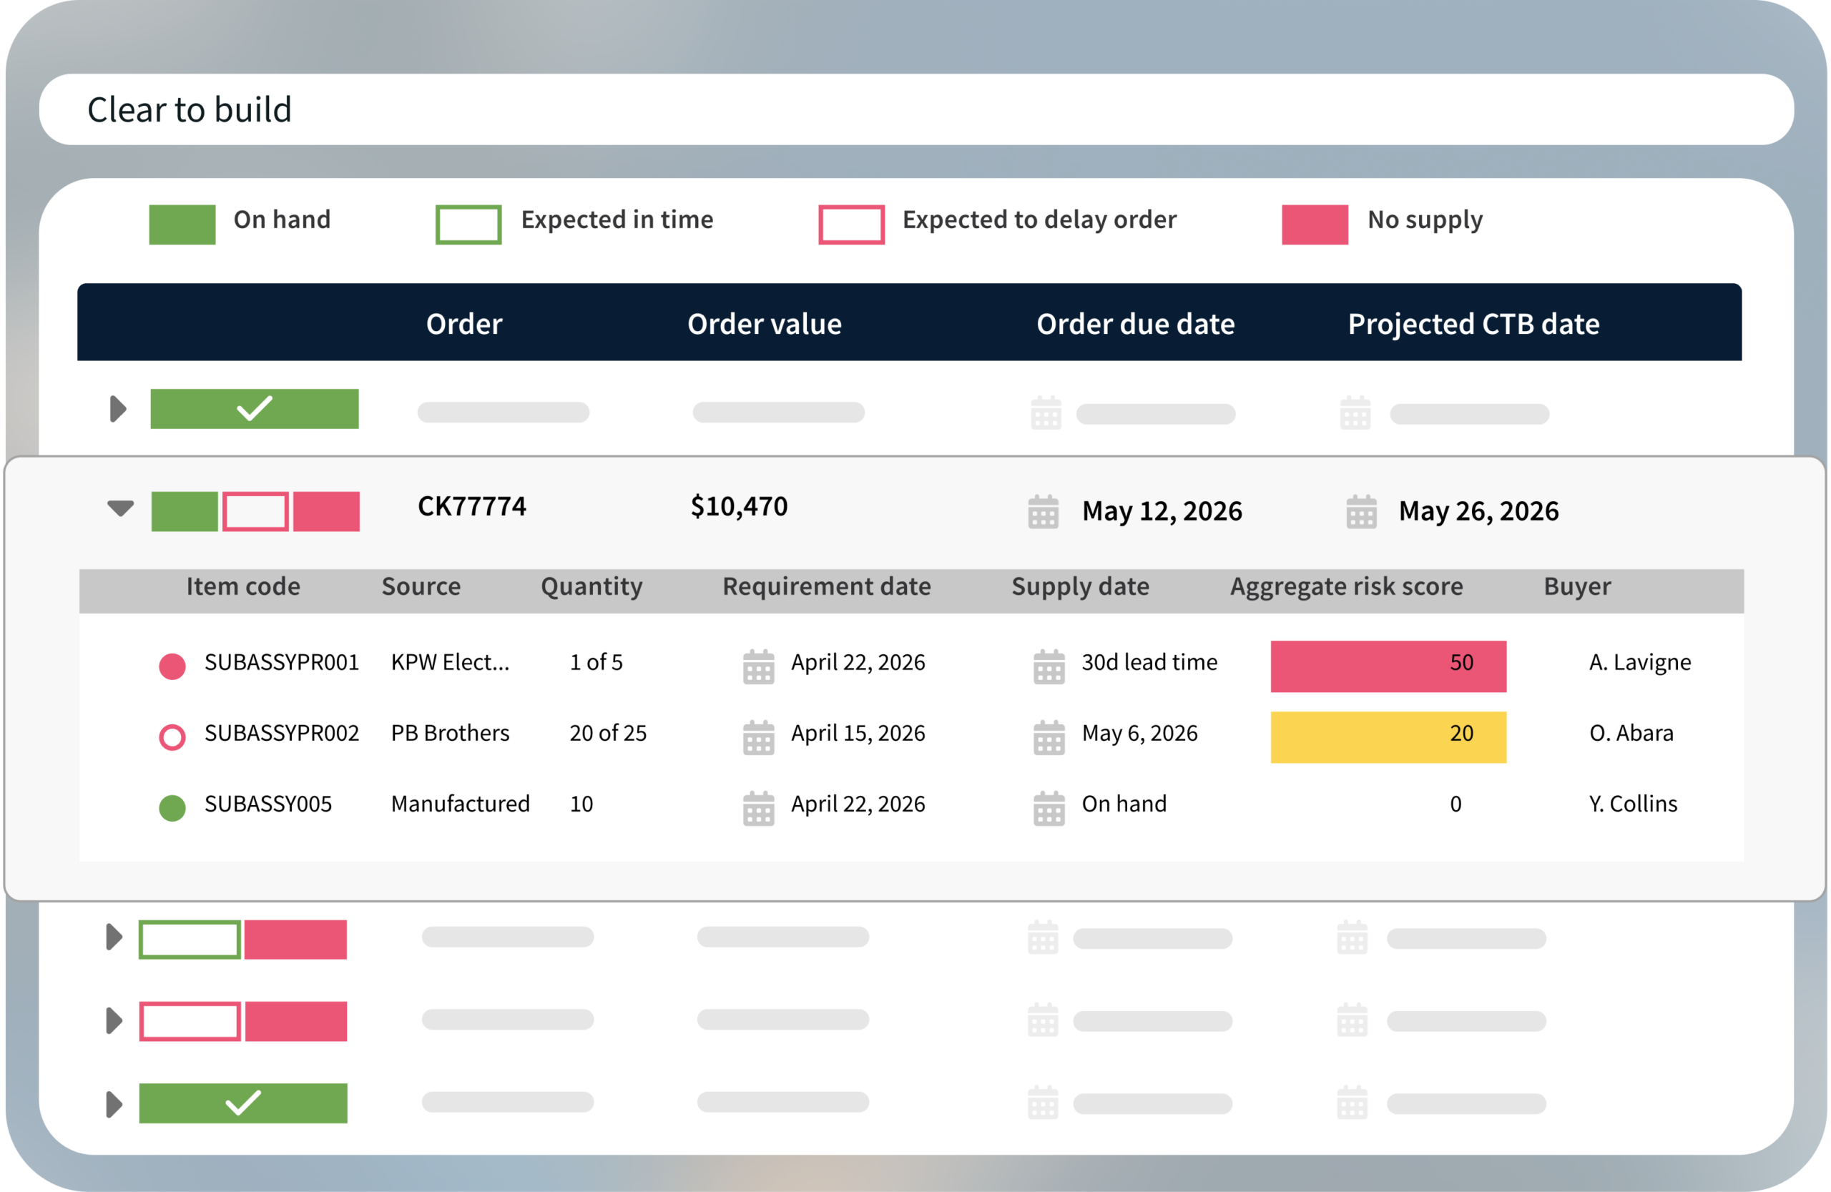Click buyer O. Abara
Image resolution: width=1831 pixels, height=1192 pixels.
point(1631,733)
